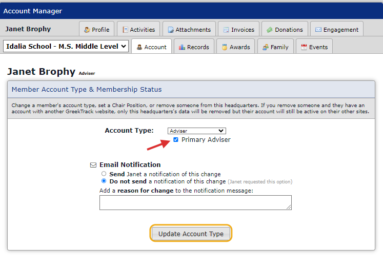Click the large Janet Brophy page heading
Viewport: 383px width, 271px height.
point(42,72)
